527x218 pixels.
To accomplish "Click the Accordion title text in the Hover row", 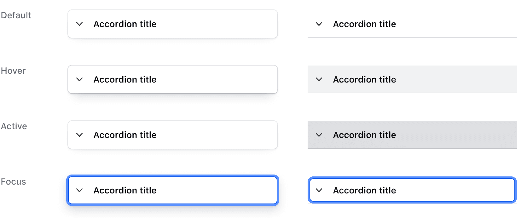I will 125,79.
